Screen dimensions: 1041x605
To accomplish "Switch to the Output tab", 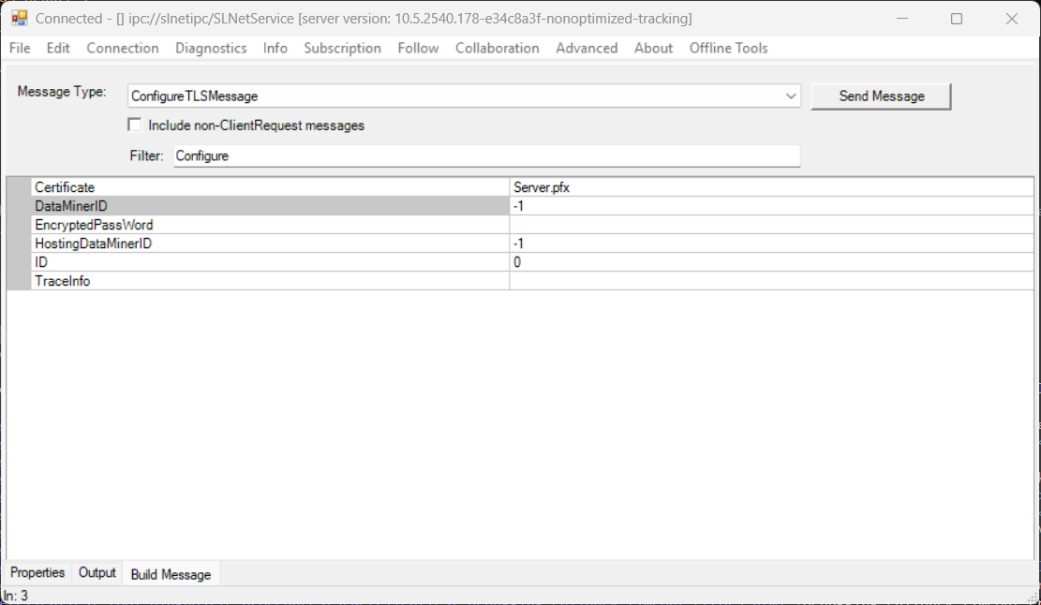I will pos(97,572).
